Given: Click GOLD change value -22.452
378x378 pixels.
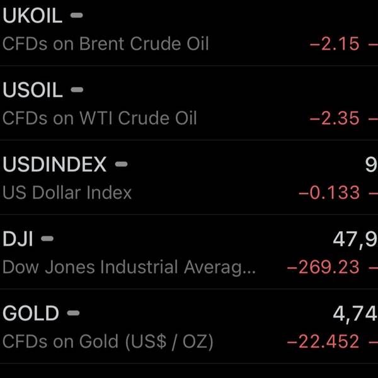Looking at the screenshot, I should coord(323,341).
